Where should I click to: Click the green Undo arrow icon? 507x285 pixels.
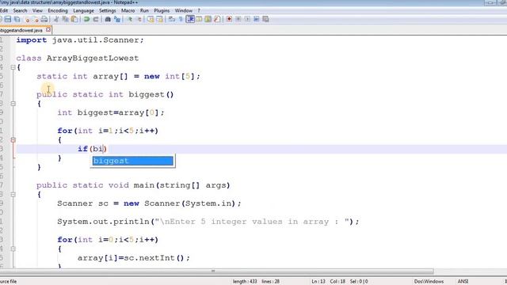coord(86,19)
